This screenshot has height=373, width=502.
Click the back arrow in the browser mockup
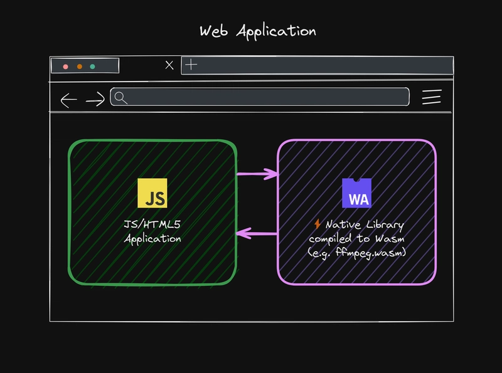[x=69, y=100]
